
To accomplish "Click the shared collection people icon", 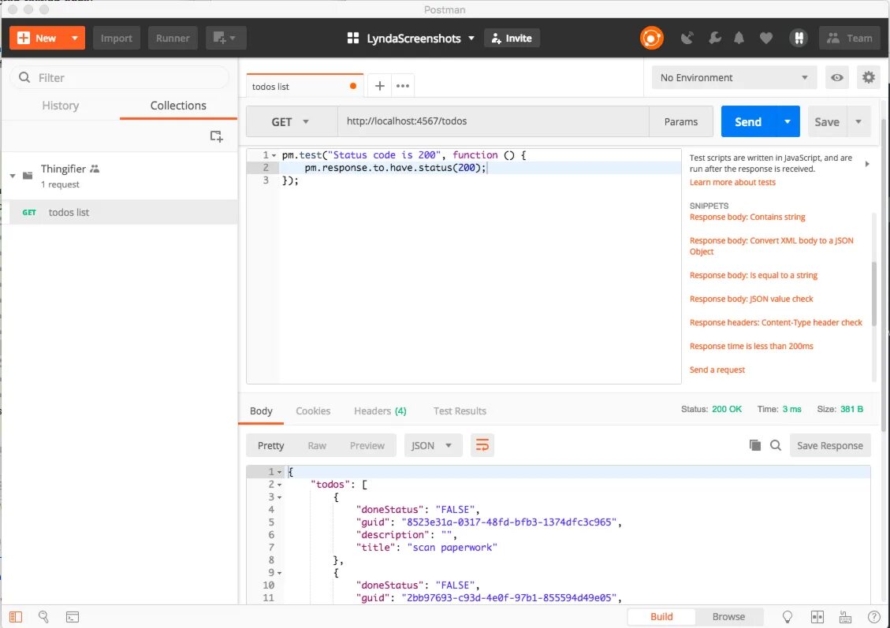I will tap(95, 169).
